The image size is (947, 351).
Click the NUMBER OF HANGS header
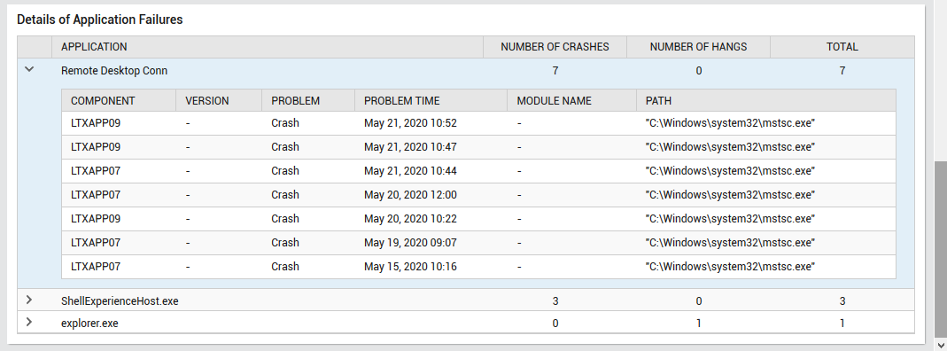(x=698, y=47)
